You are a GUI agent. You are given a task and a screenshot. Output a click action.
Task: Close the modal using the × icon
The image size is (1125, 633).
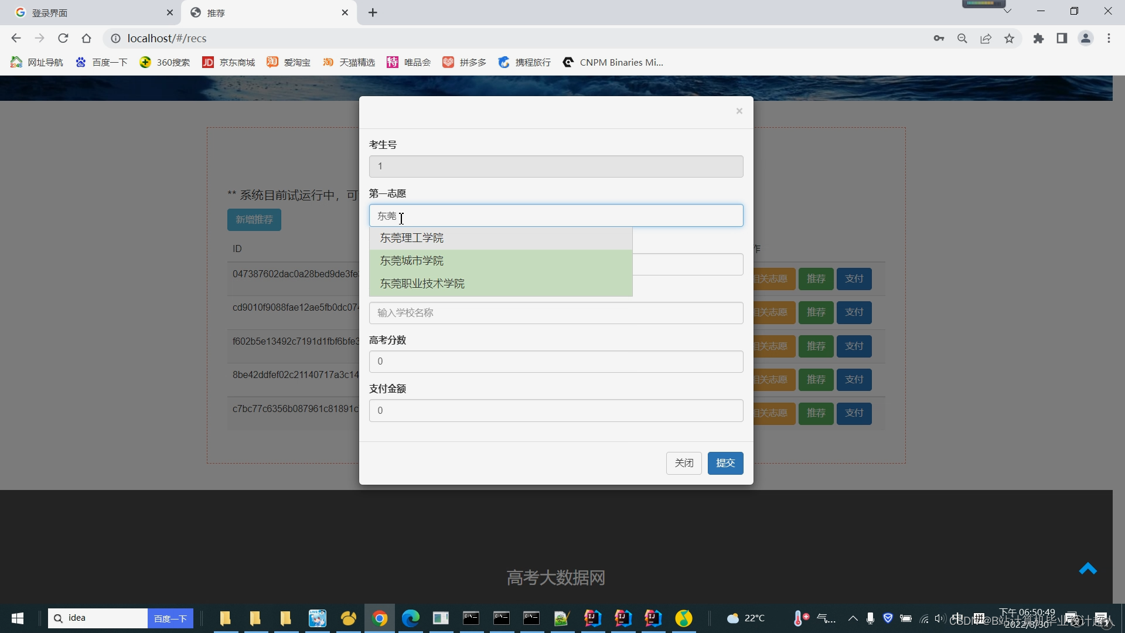tap(739, 111)
